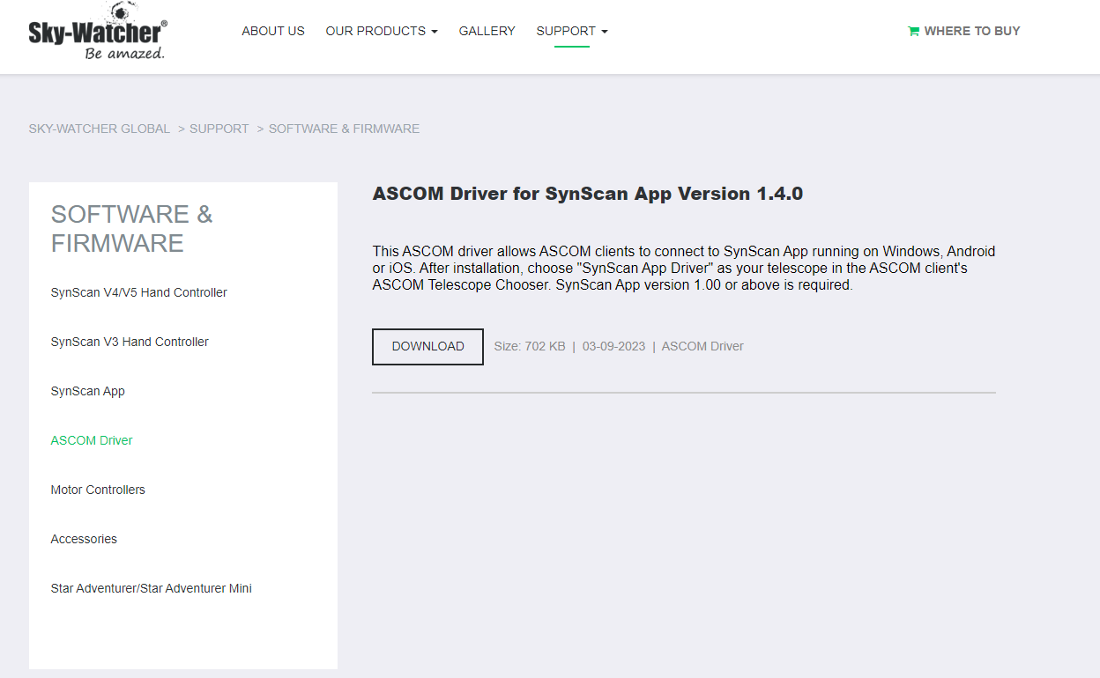Click the Software & Firmware sidebar heading
This screenshot has width=1100, height=678.
tap(132, 228)
